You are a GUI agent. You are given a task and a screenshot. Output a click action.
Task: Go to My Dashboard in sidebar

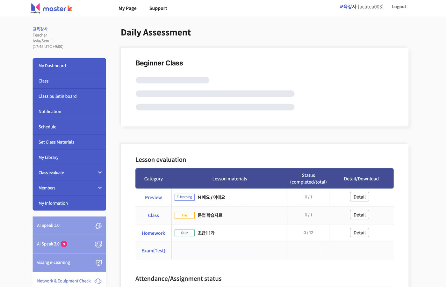52,66
